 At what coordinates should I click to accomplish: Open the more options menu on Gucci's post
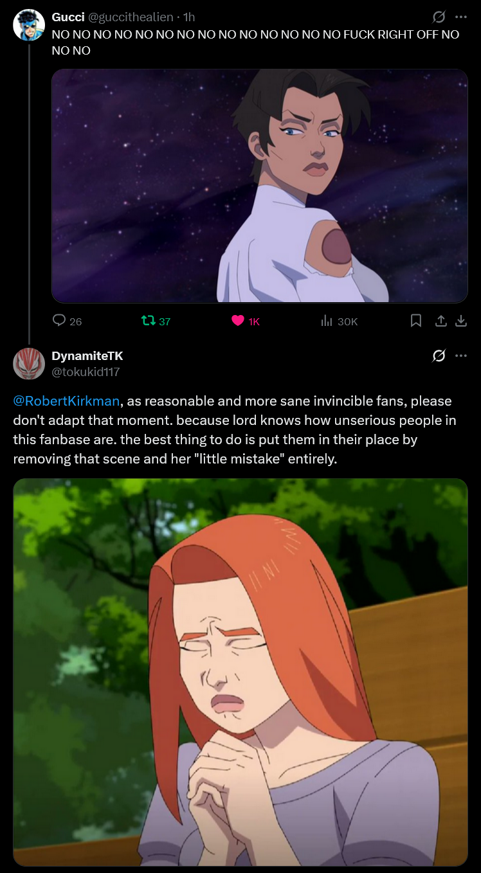click(460, 17)
